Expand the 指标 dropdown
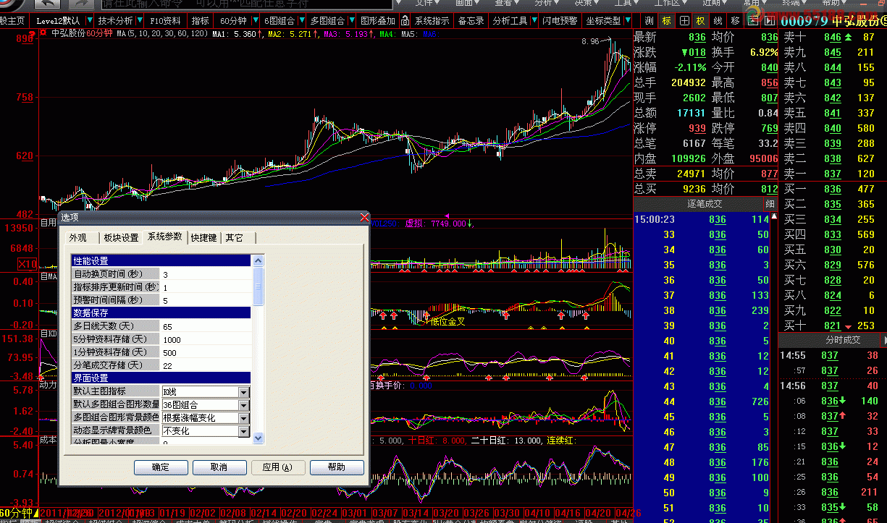887x523 pixels. [201, 21]
